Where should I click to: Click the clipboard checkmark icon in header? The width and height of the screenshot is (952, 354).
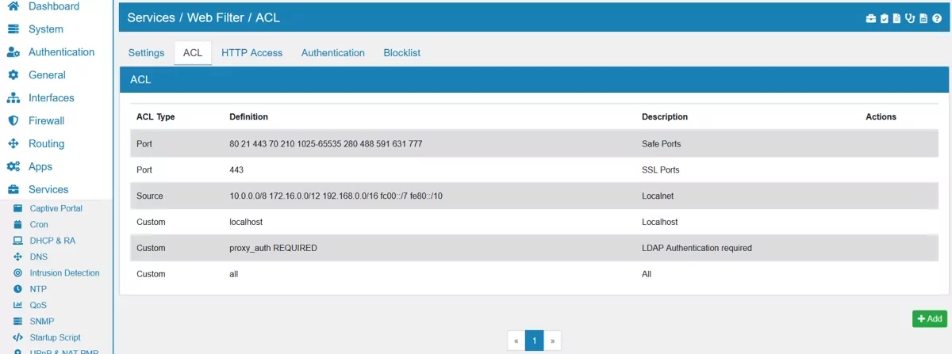click(x=885, y=18)
